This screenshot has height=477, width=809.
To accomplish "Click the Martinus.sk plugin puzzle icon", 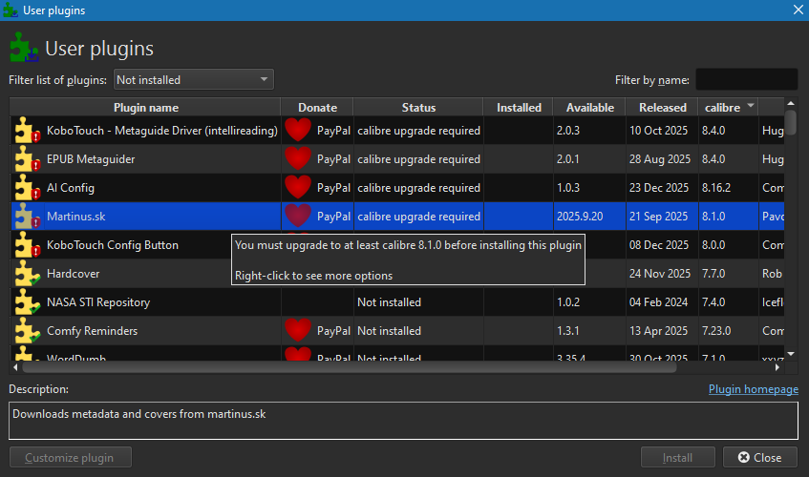I will pyautogui.click(x=27, y=217).
